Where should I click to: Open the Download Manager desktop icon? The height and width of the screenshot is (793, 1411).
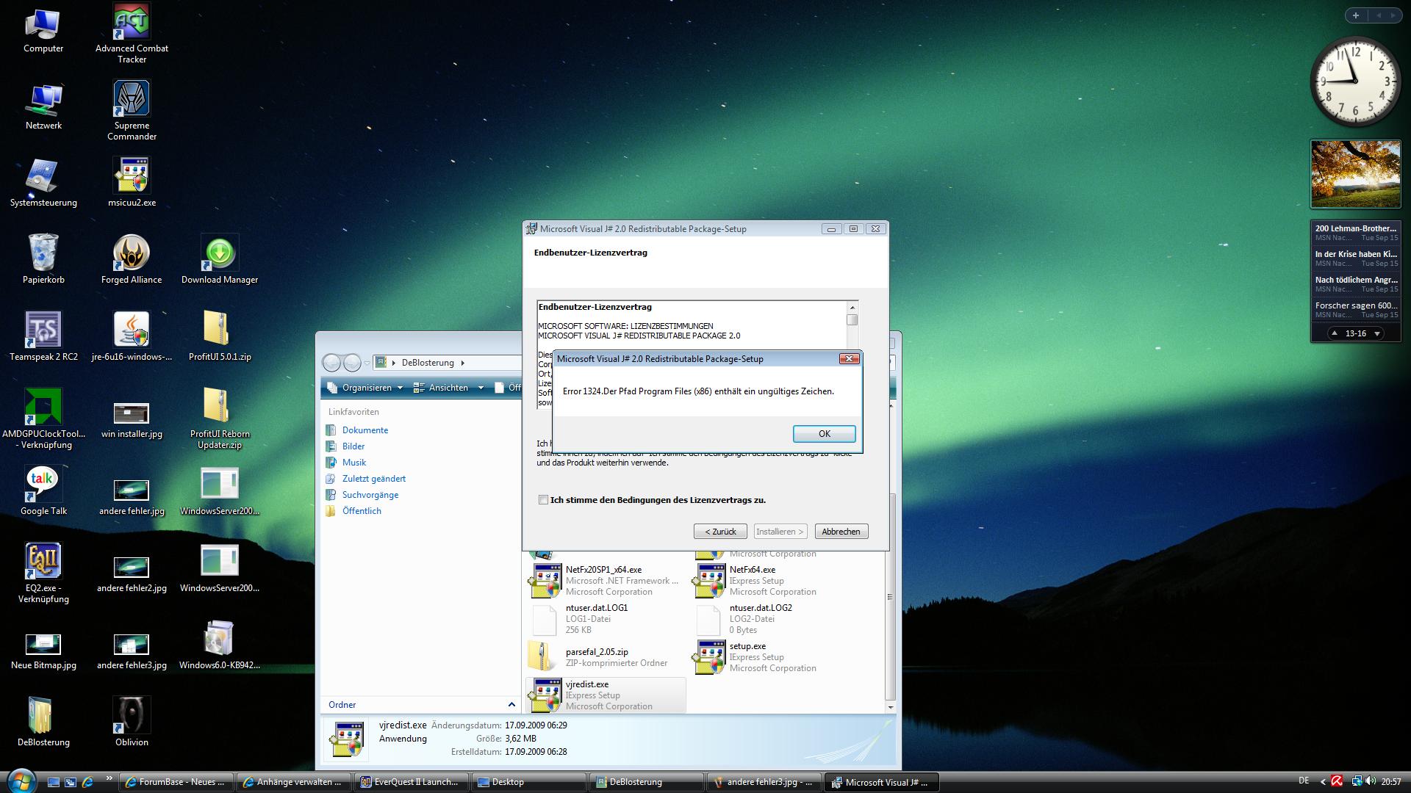point(220,253)
